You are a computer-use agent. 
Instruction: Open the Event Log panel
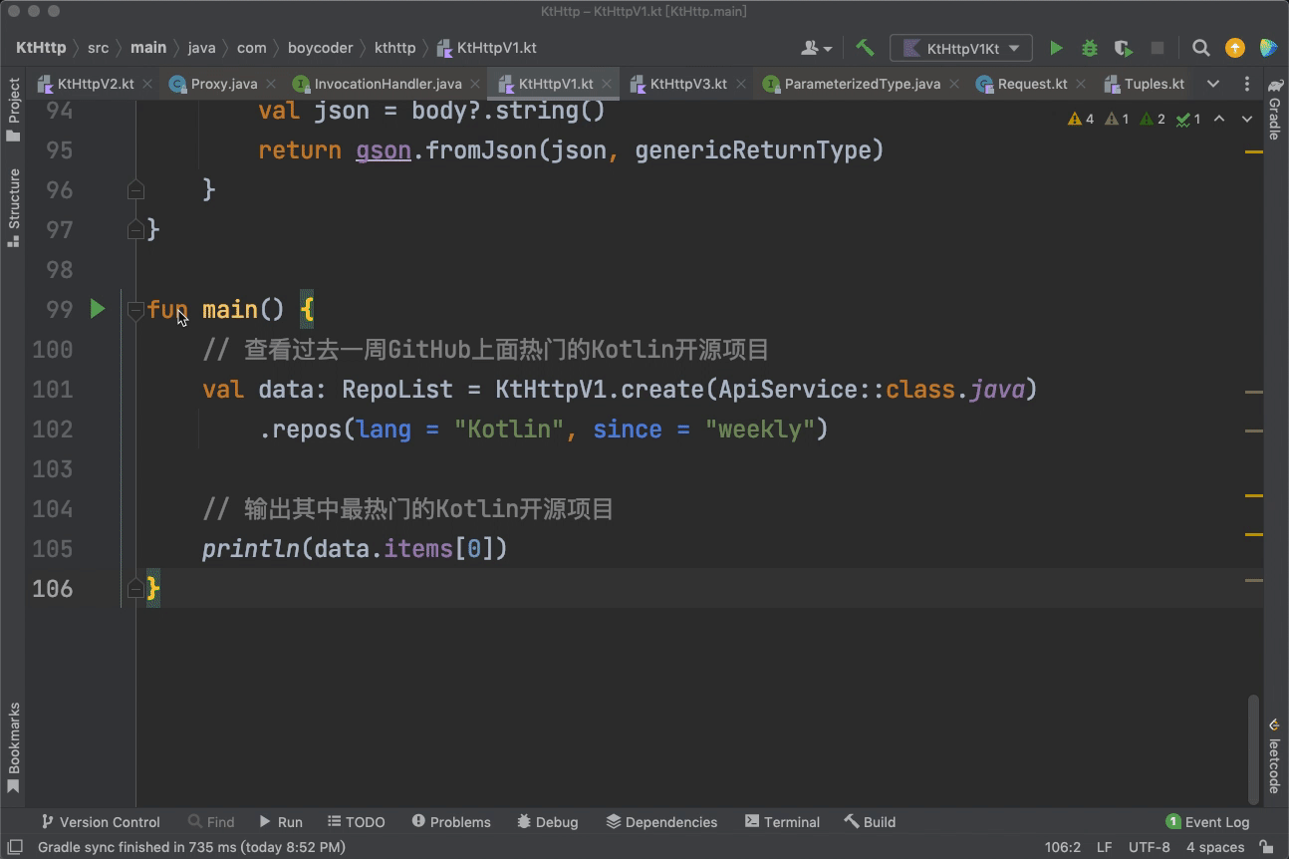coord(1207,822)
